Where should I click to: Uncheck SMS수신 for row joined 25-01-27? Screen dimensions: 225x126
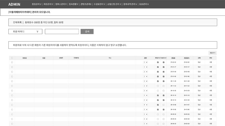coord(163,67)
